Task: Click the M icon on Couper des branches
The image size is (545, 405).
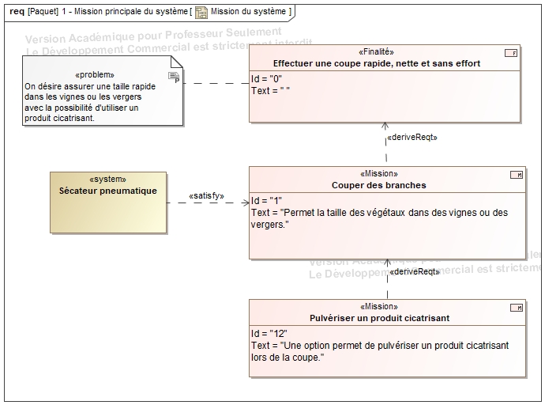Action: click(x=517, y=175)
